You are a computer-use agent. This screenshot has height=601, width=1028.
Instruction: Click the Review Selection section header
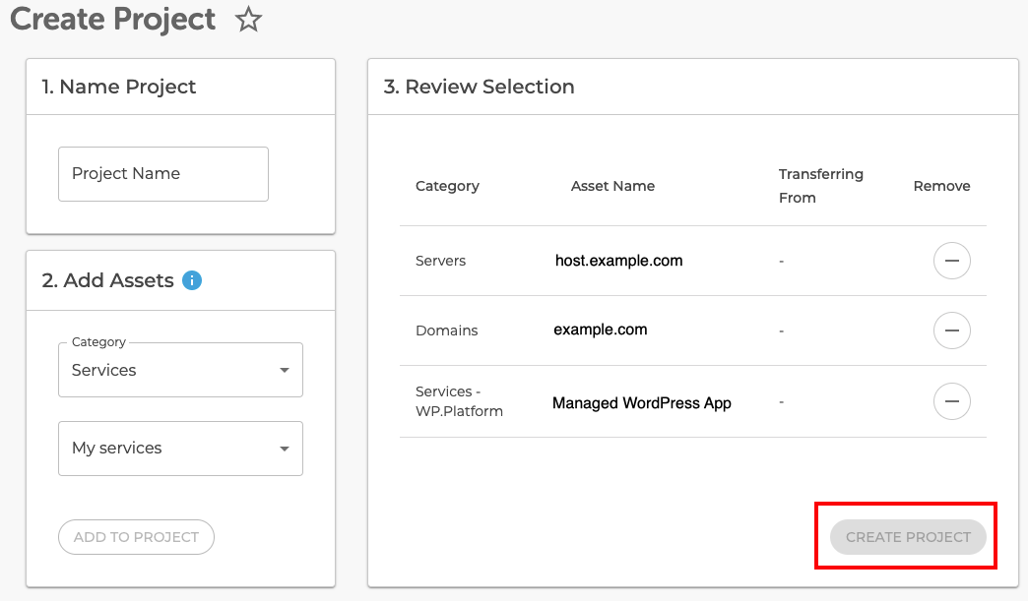[x=479, y=87]
